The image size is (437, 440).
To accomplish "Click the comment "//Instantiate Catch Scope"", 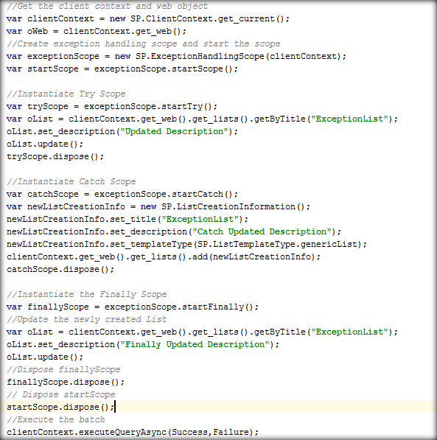I will 71,181.
